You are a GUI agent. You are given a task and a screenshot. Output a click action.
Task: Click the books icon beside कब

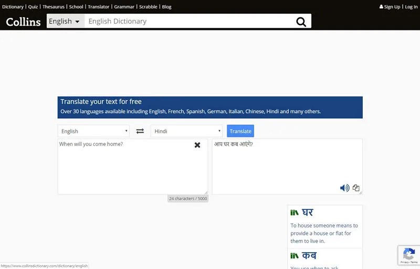(x=295, y=256)
